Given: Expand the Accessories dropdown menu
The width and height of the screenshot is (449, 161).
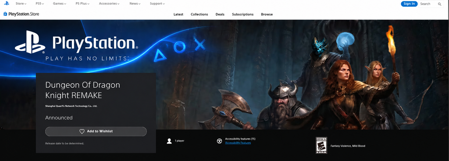Looking at the screenshot, I should click(109, 4).
